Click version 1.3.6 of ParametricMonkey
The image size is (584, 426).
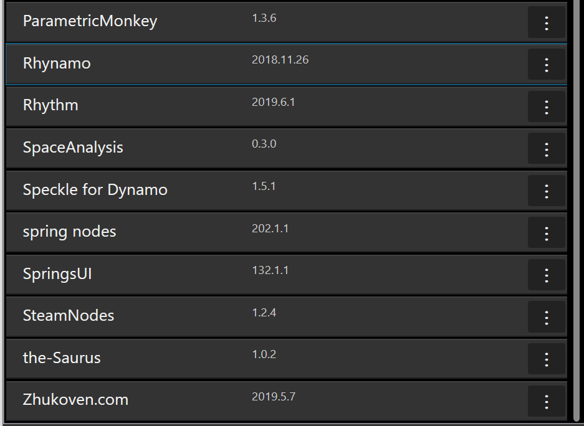tap(264, 18)
